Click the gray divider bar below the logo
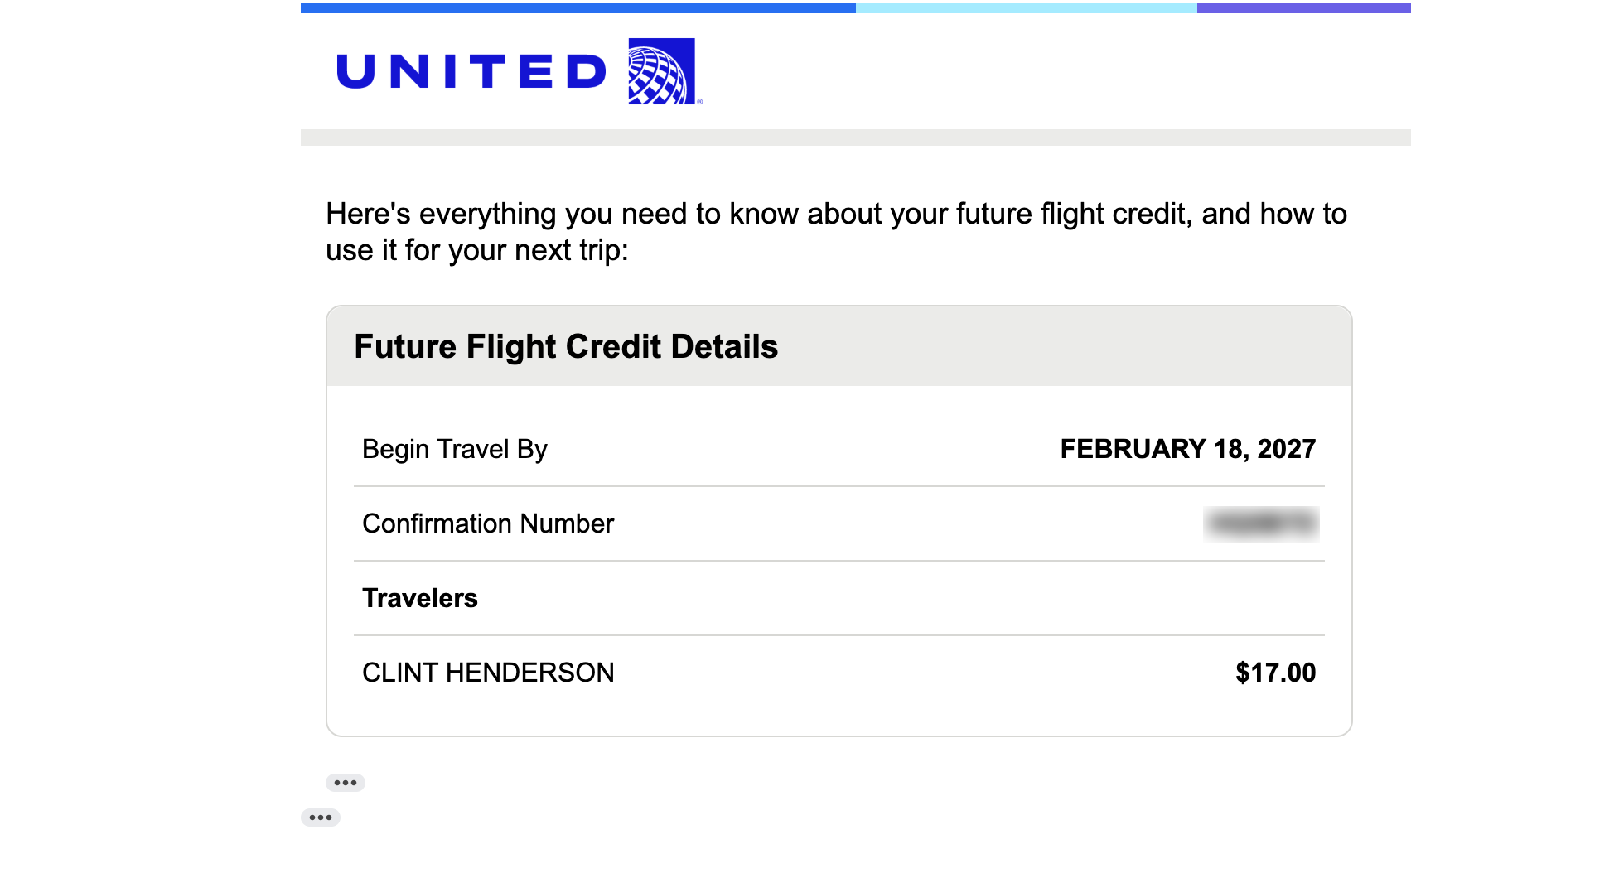 (x=855, y=137)
